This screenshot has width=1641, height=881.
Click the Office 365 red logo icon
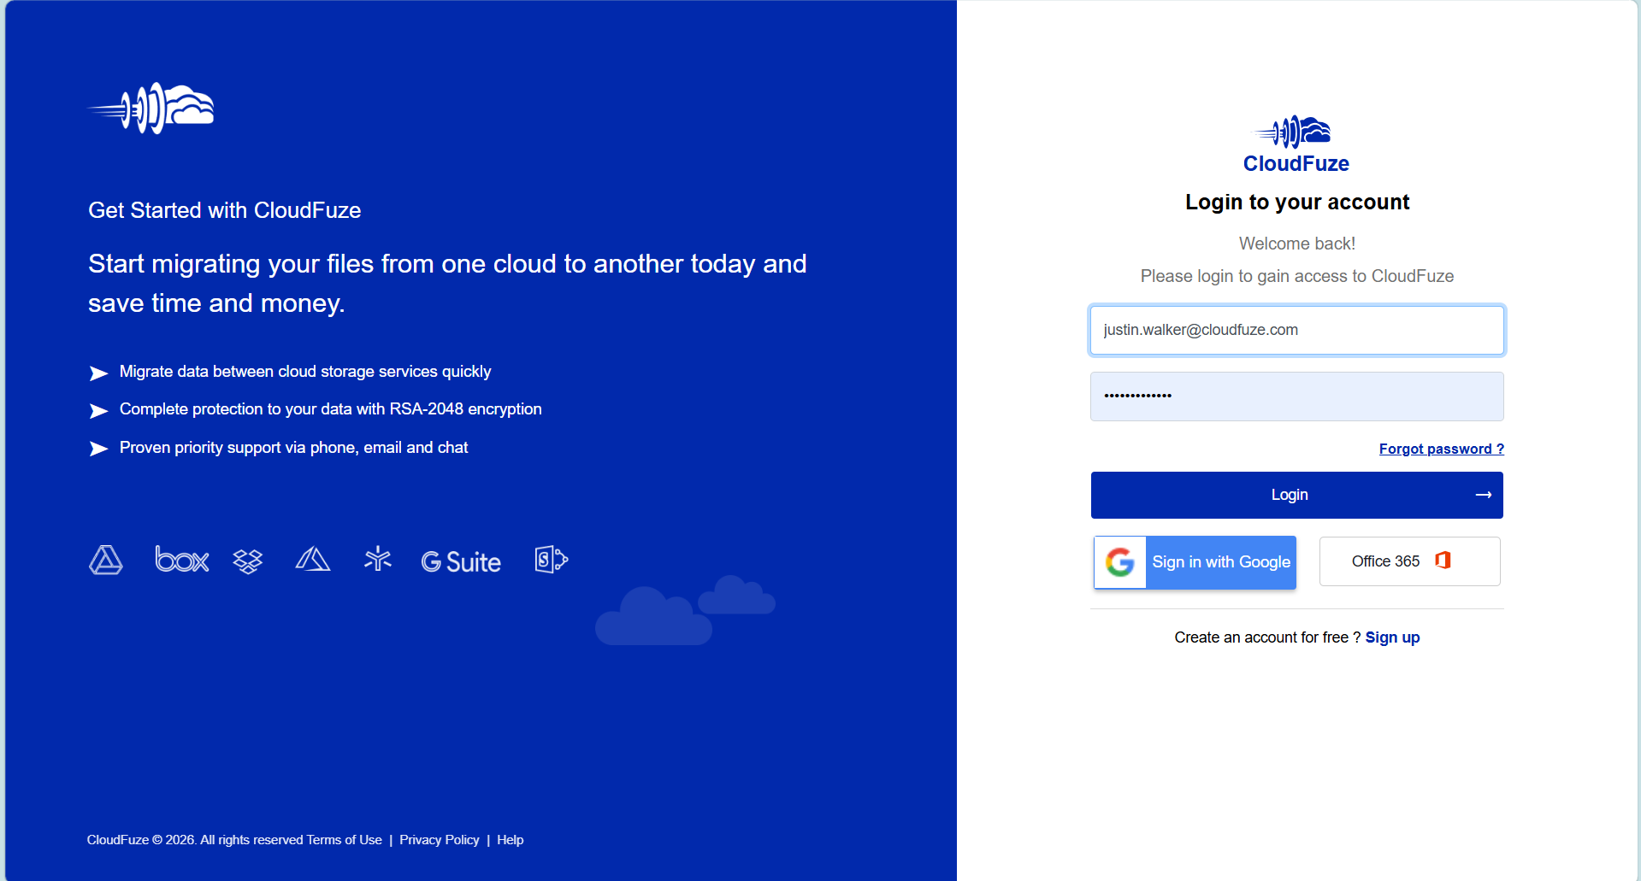pyautogui.click(x=1443, y=561)
